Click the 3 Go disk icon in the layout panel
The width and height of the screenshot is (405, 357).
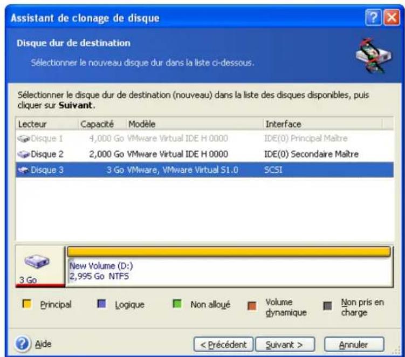point(37,261)
